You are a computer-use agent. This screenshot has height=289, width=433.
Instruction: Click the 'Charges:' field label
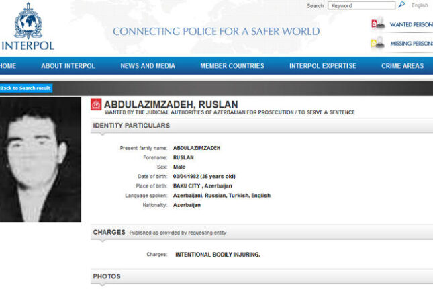click(x=157, y=255)
